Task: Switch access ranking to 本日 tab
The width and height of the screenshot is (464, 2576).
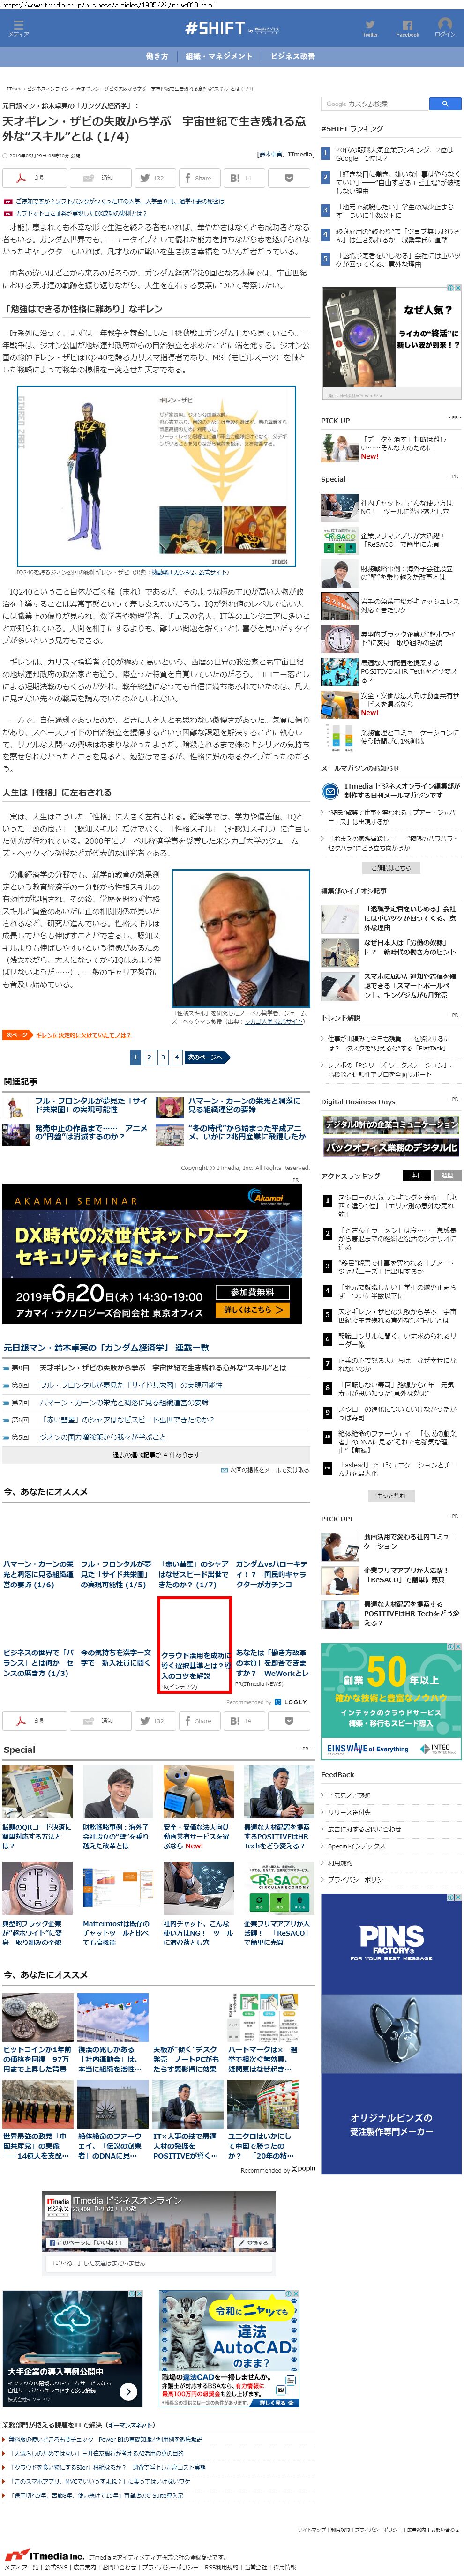Action: [417, 1175]
